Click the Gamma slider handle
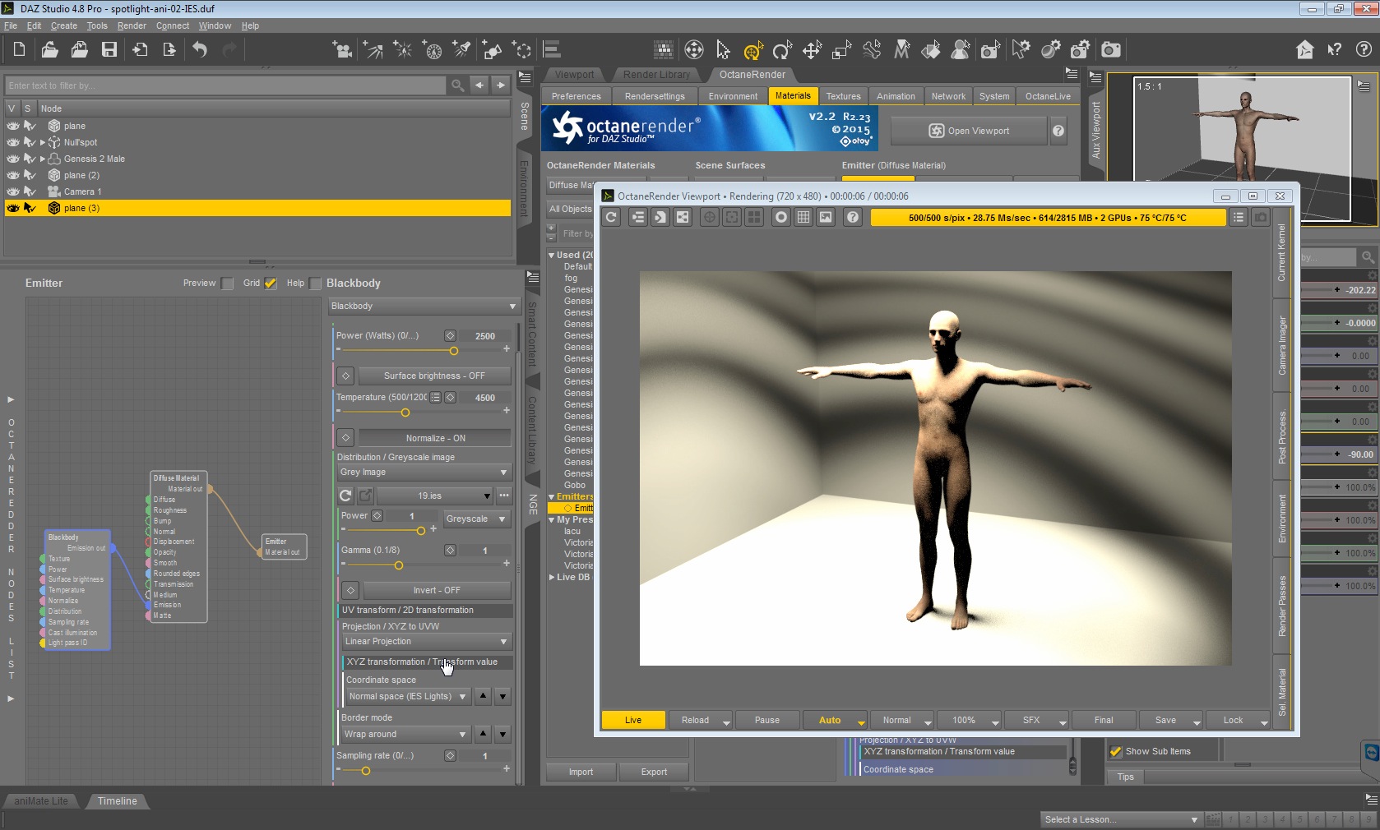 [x=399, y=565]
